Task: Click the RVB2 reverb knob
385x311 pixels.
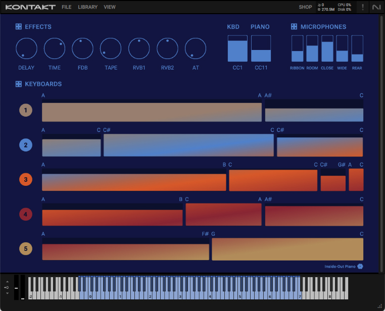Action: (x=167, y=49)
